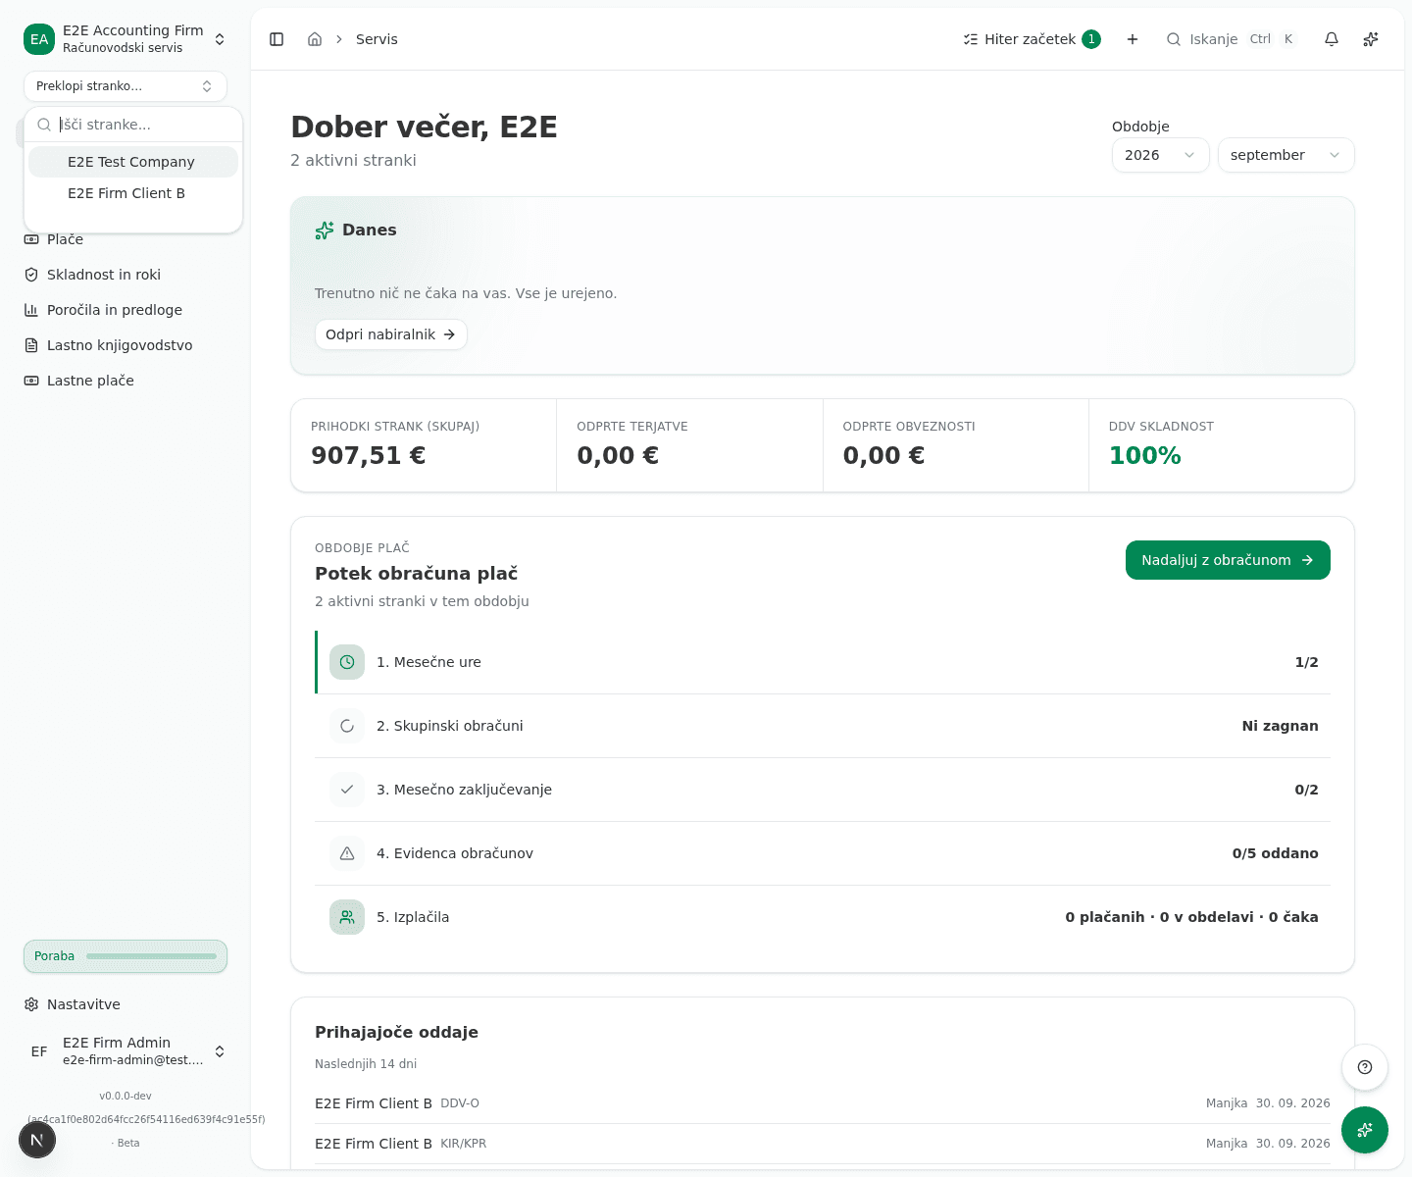1412x1177 pixels.
Task: Click the Servis breadcrumb
Action: [377, 39]
